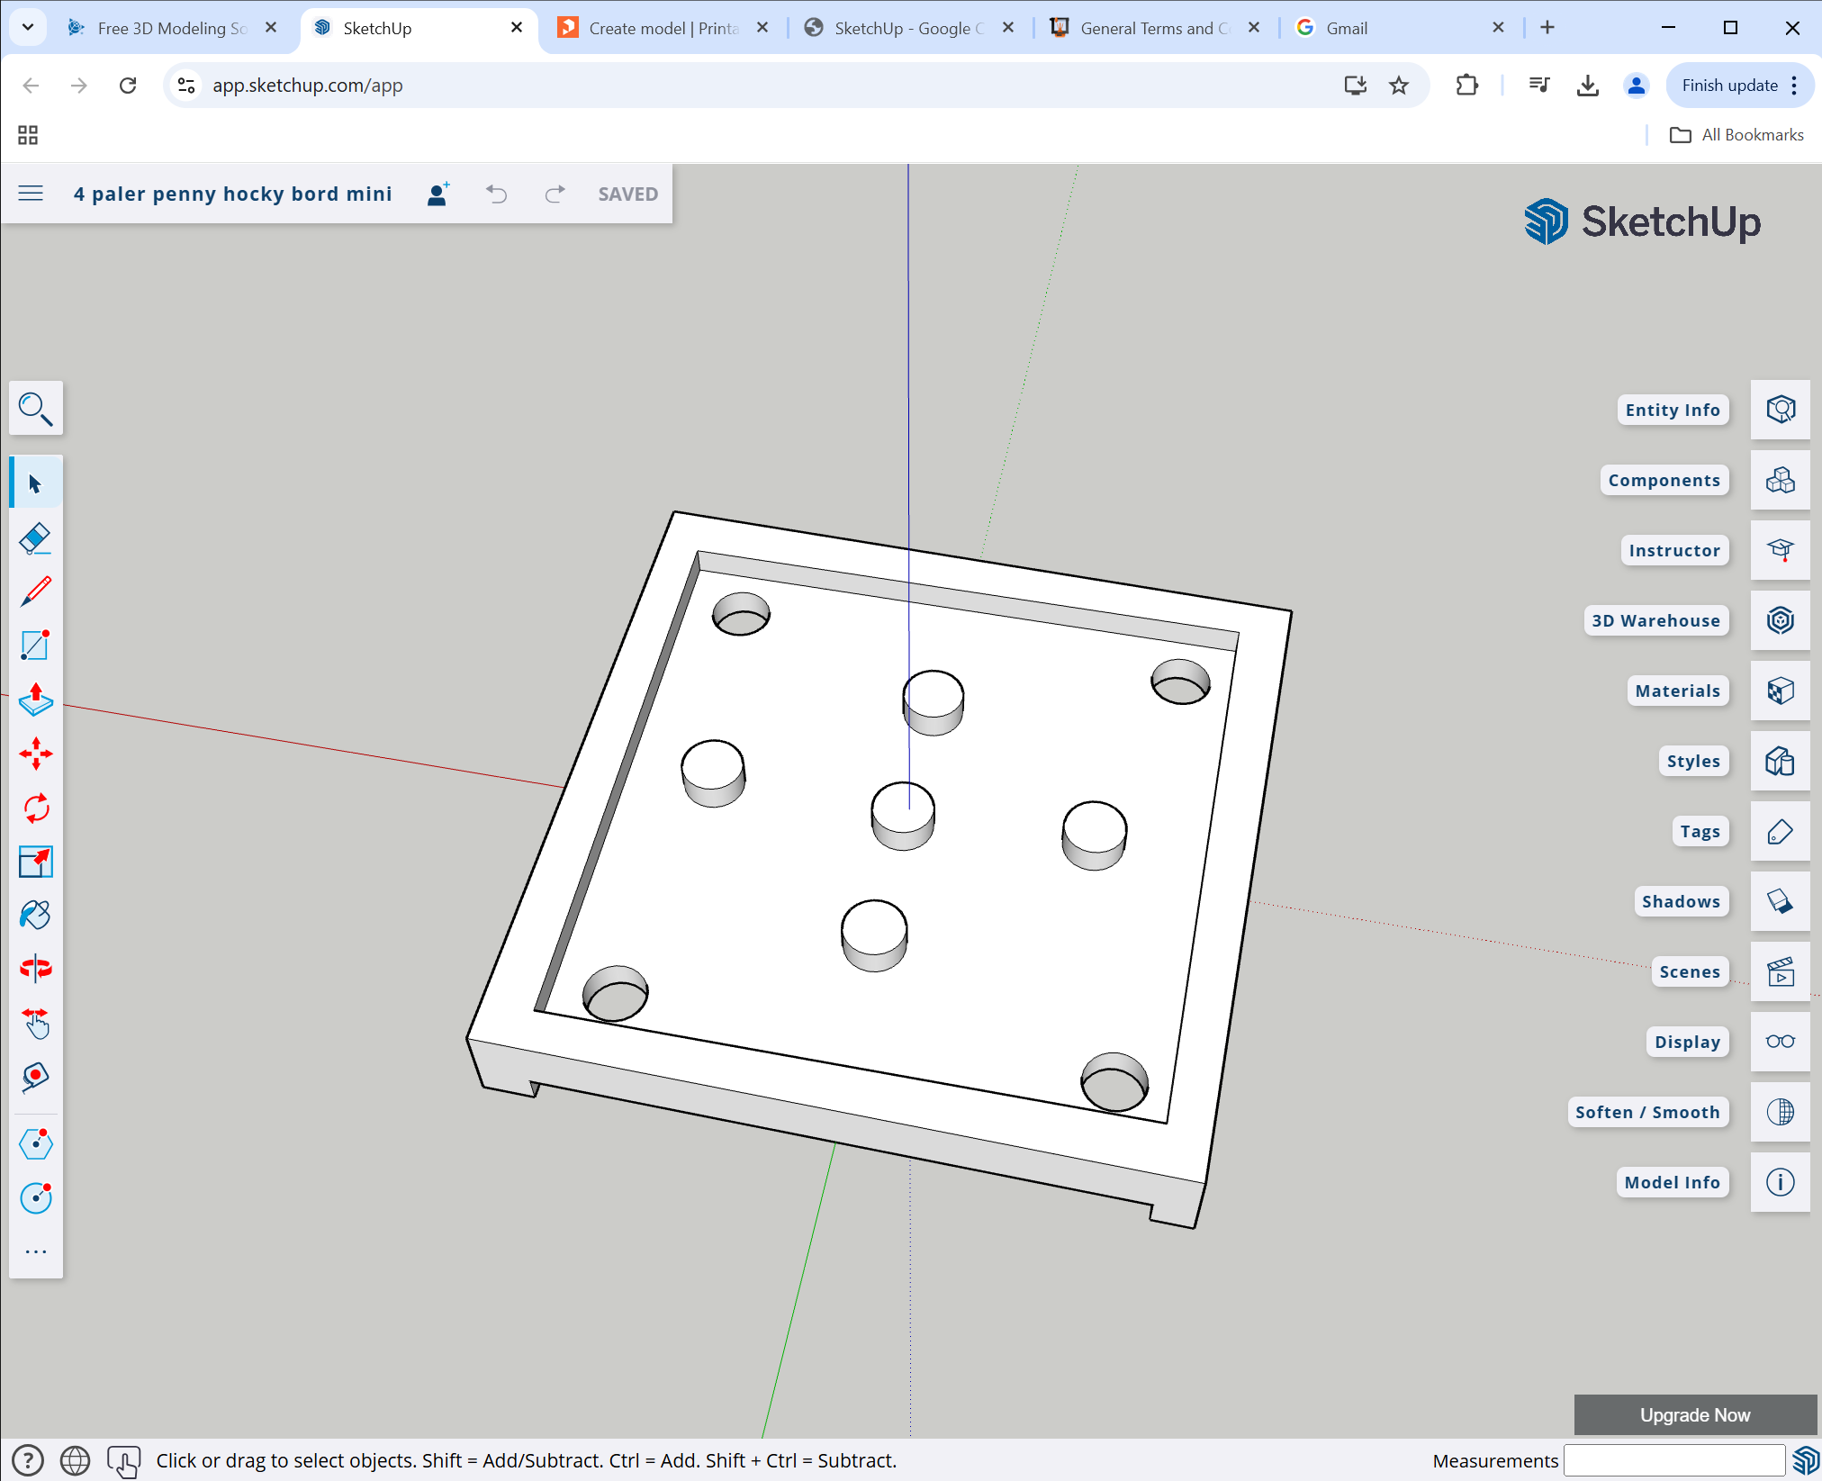Select the Rotate tool
The height and width of the screenshot is (1481, 1822).
[x=36, y=808]
